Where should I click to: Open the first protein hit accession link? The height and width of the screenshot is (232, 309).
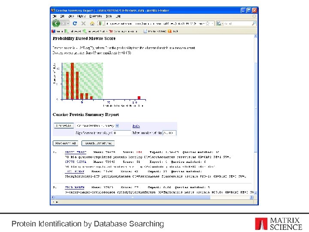(x=76, y=152)
